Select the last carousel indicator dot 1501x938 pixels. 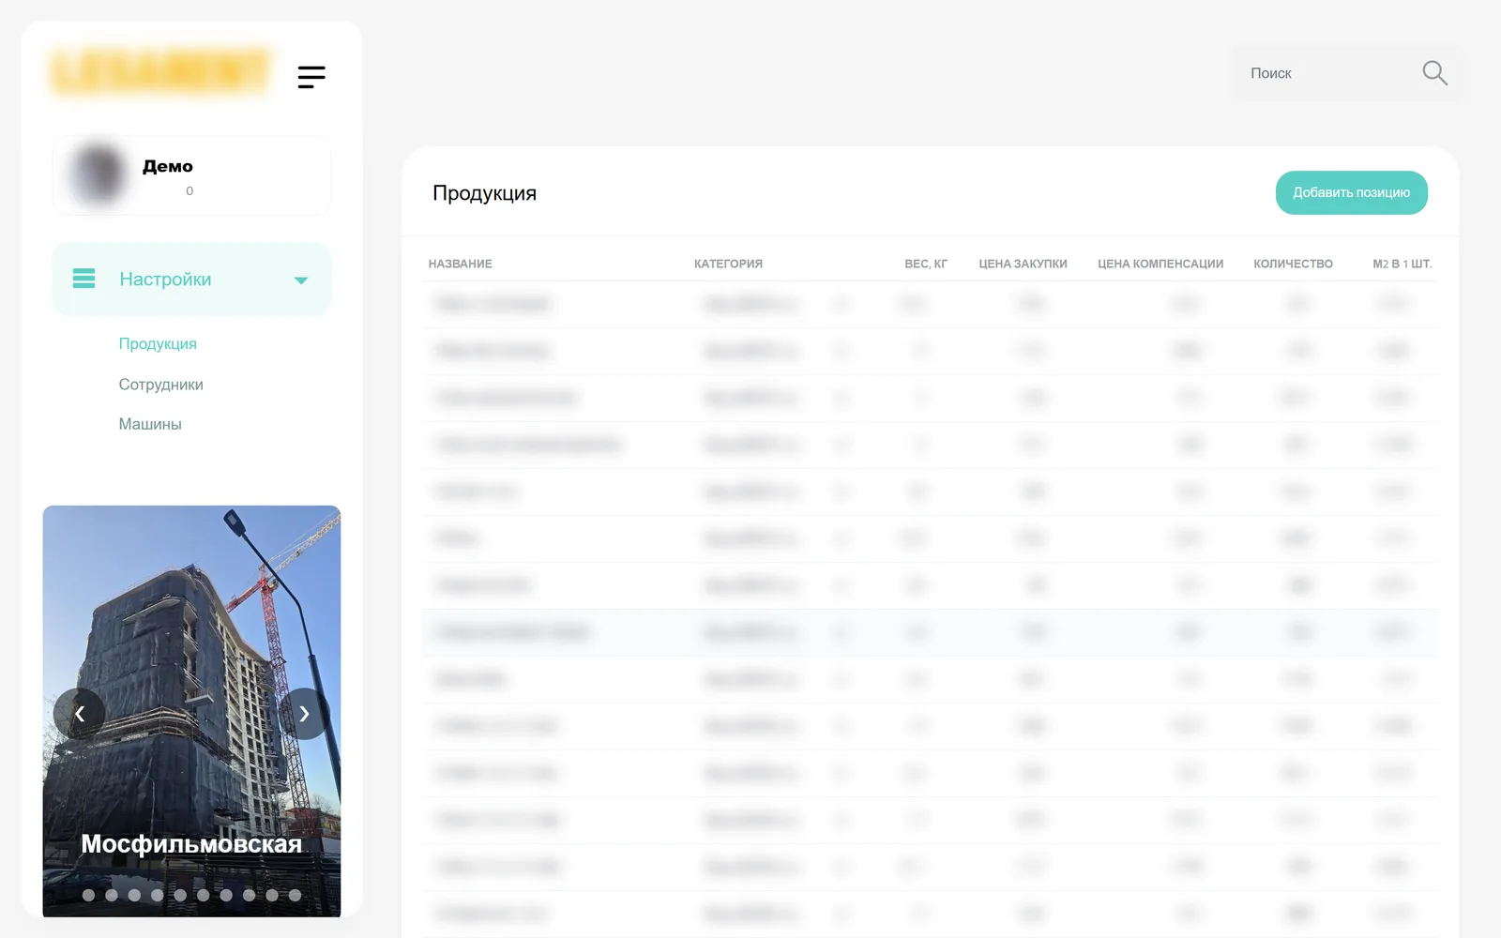[x=295, y=895]
